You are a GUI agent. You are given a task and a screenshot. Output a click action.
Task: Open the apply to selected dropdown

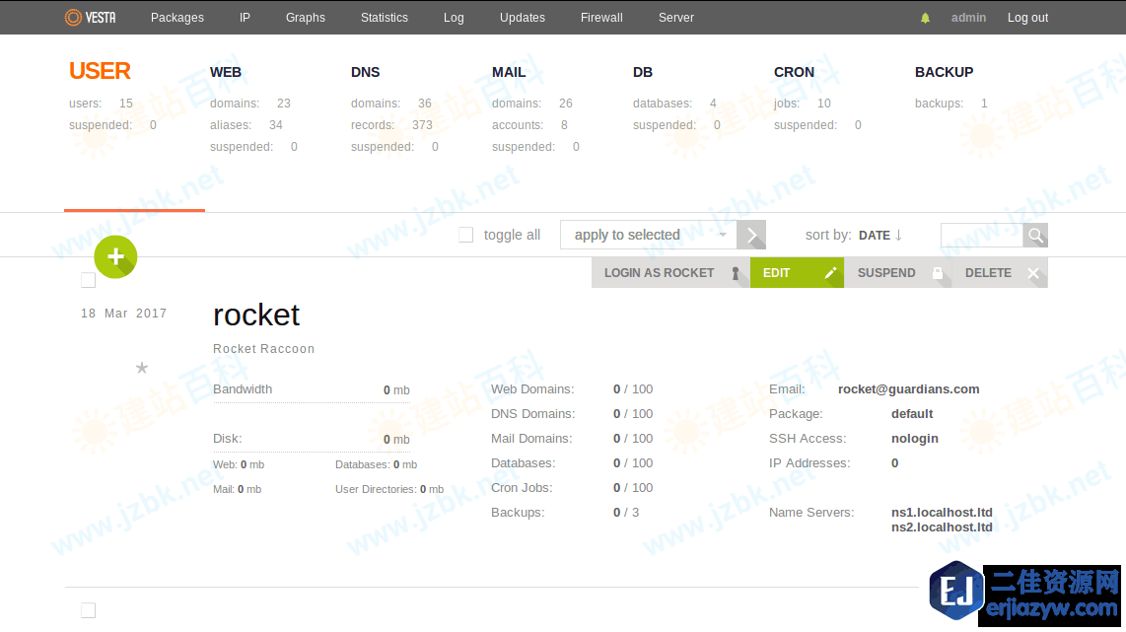tap(648, 235)
